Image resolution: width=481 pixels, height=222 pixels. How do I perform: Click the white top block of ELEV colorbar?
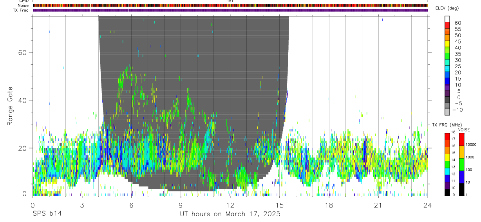pos(447,19)
